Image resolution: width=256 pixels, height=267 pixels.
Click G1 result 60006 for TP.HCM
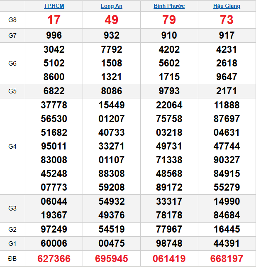tap(54, 243)
